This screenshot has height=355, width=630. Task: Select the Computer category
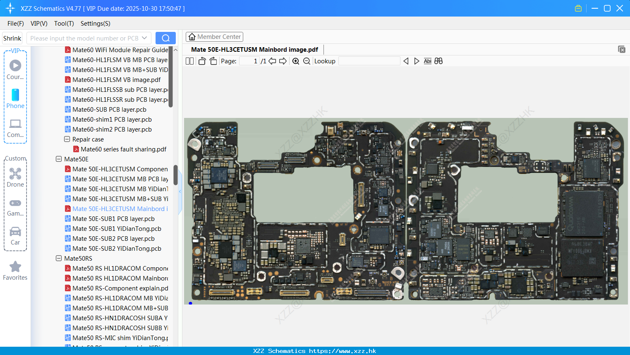15,128
